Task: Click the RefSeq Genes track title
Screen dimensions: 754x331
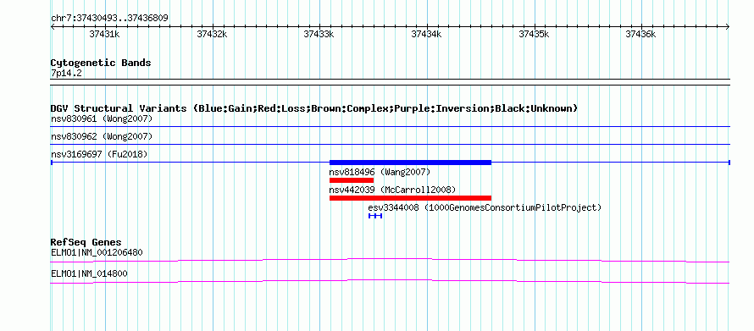Action: [86, 242]
